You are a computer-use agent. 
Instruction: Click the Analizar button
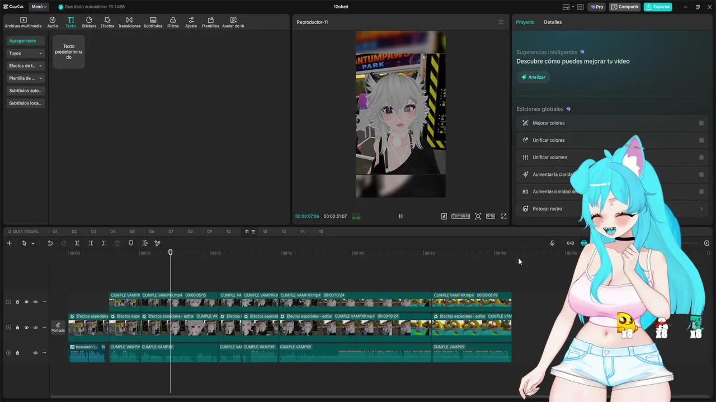533,77
